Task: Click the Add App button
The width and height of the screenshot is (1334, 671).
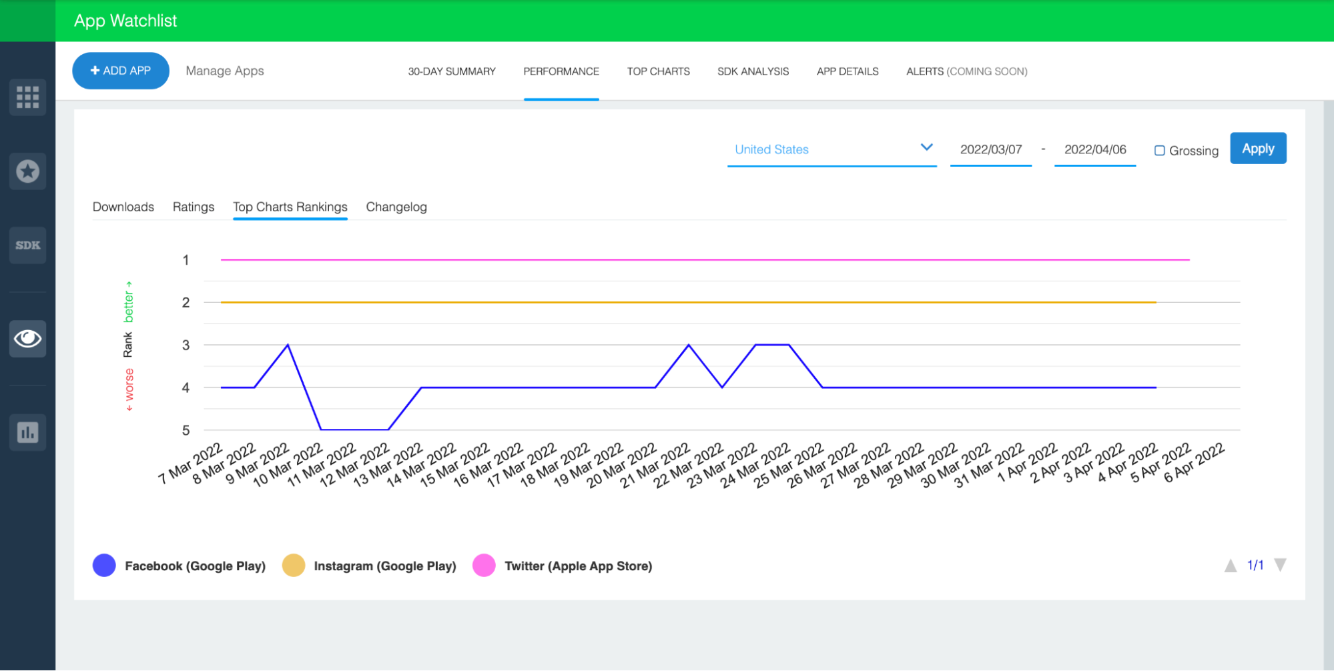Action: [x=121, y=71]
